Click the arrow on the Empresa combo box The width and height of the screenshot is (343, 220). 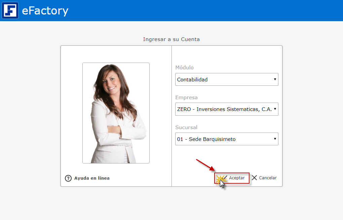(x=275, y=109)
